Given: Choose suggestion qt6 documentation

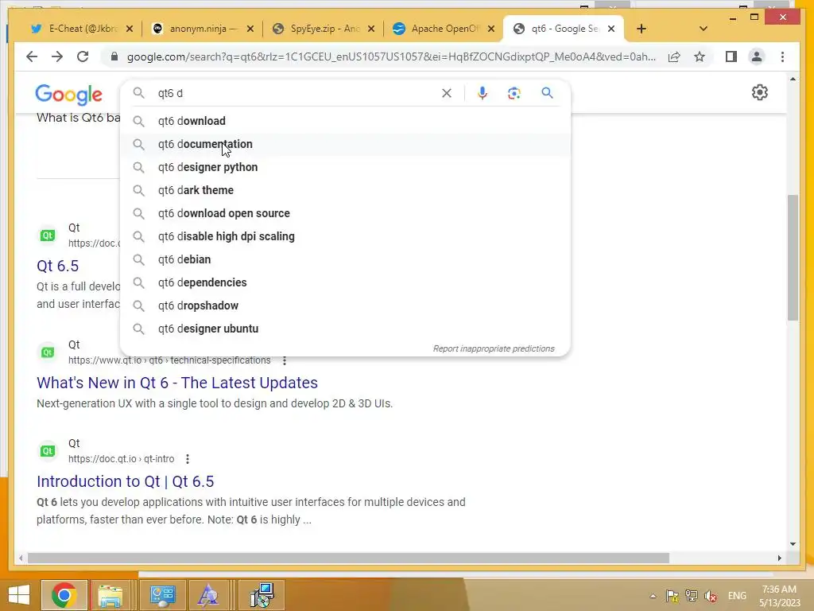Looking at the screenshot, I should [x=345, y=144].
